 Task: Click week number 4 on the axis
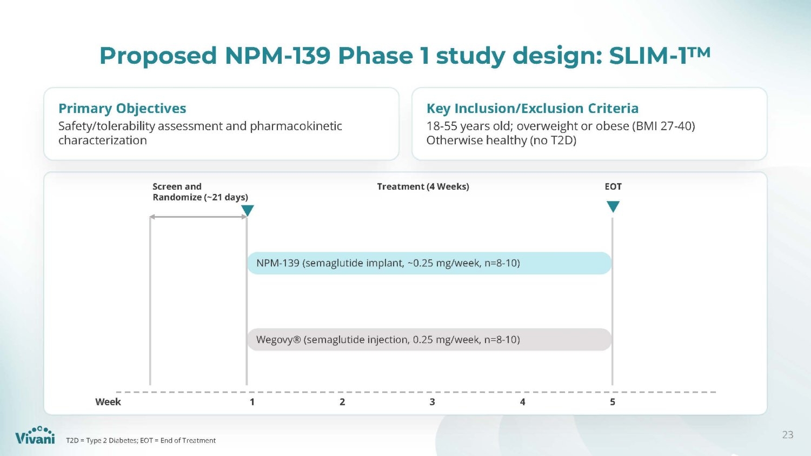tap(522, 402)
